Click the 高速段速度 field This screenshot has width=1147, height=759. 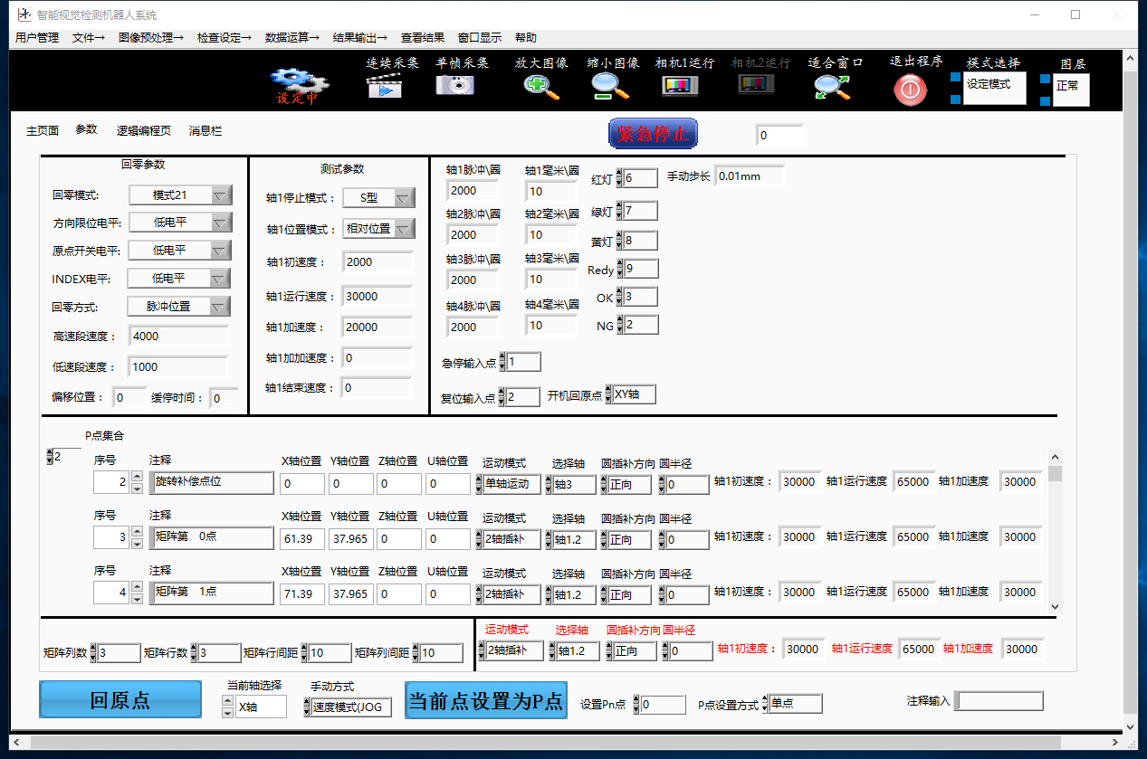pyautogui.click(x=178, y=337)
